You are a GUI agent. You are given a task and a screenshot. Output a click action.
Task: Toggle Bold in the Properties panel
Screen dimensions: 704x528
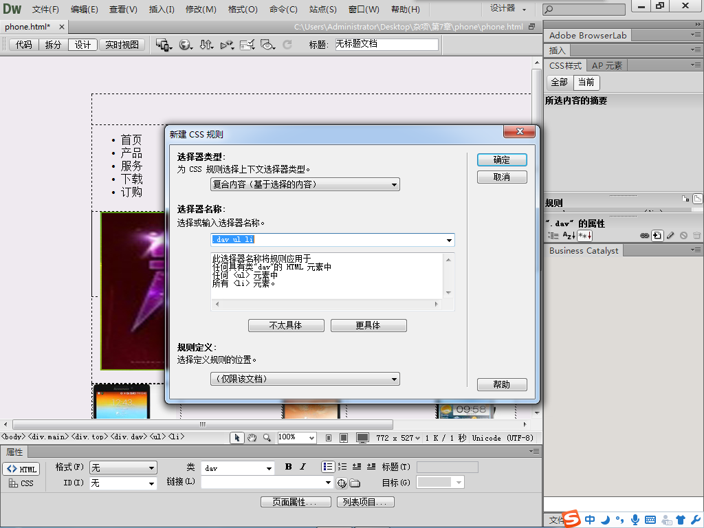(288, 467)
